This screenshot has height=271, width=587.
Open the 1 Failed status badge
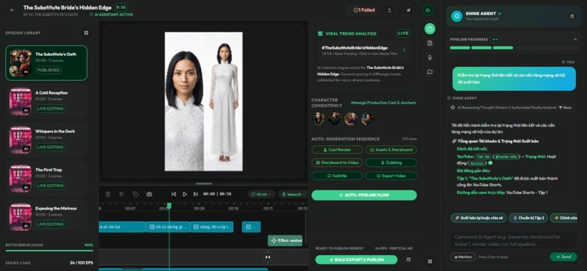(x=364, y=10)
